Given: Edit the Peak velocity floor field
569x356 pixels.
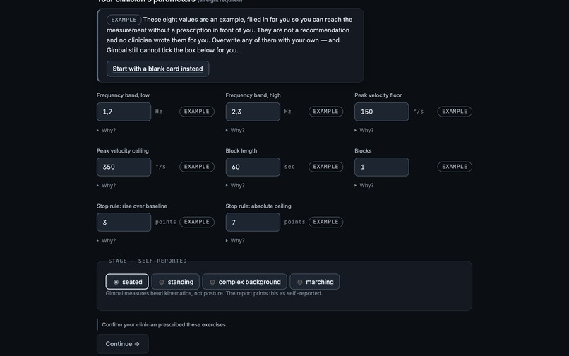Looking at the screenshot, I should click(x=382, y=112).
